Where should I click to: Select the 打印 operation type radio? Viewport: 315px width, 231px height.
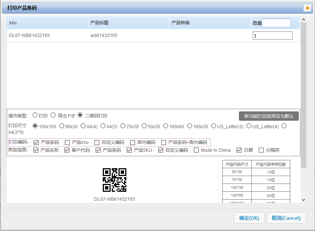click(35, 115)
